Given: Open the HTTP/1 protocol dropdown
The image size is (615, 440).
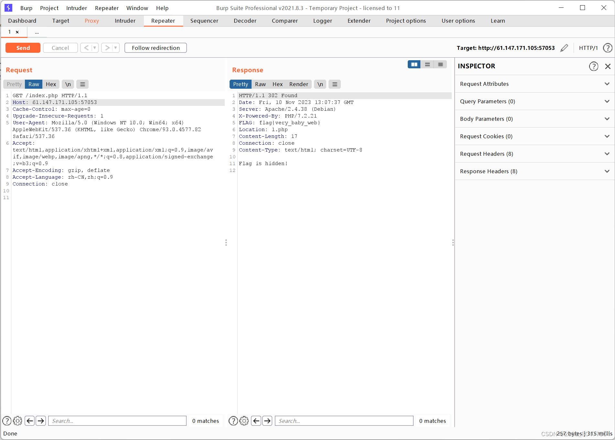Looking at the screenshot, I should click(588, 48).
